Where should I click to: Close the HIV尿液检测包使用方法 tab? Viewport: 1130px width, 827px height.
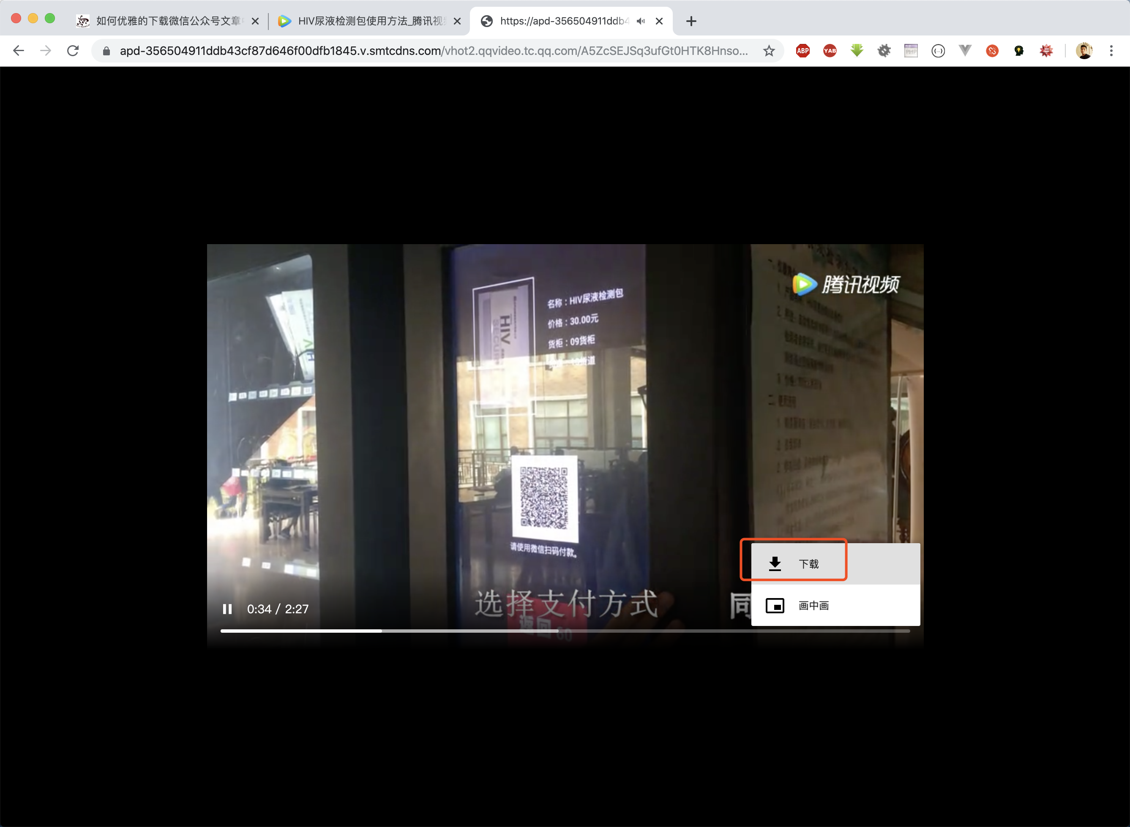tap(457, 21)
